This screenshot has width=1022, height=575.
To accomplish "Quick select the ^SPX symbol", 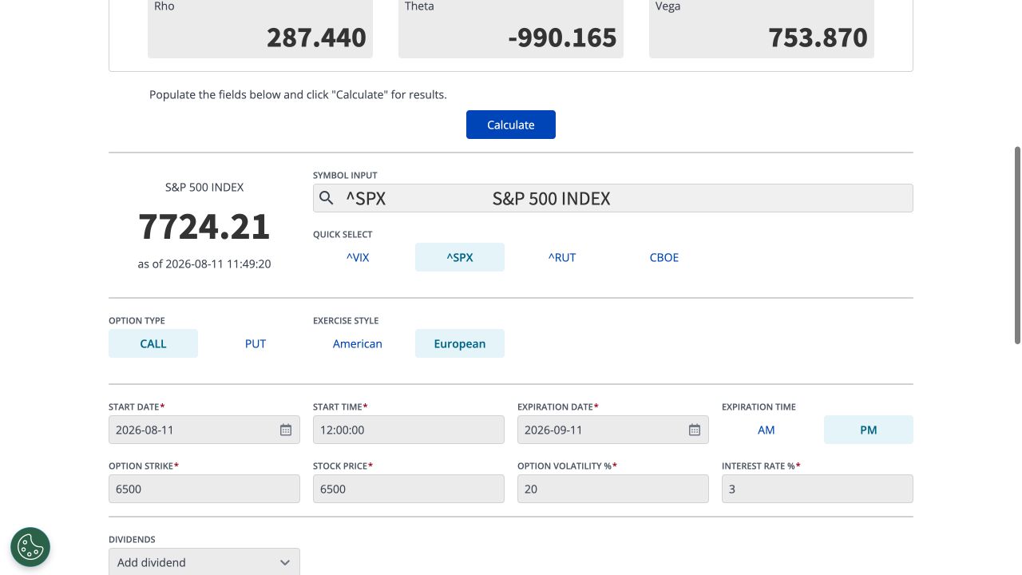I will (x=460, y=257).
